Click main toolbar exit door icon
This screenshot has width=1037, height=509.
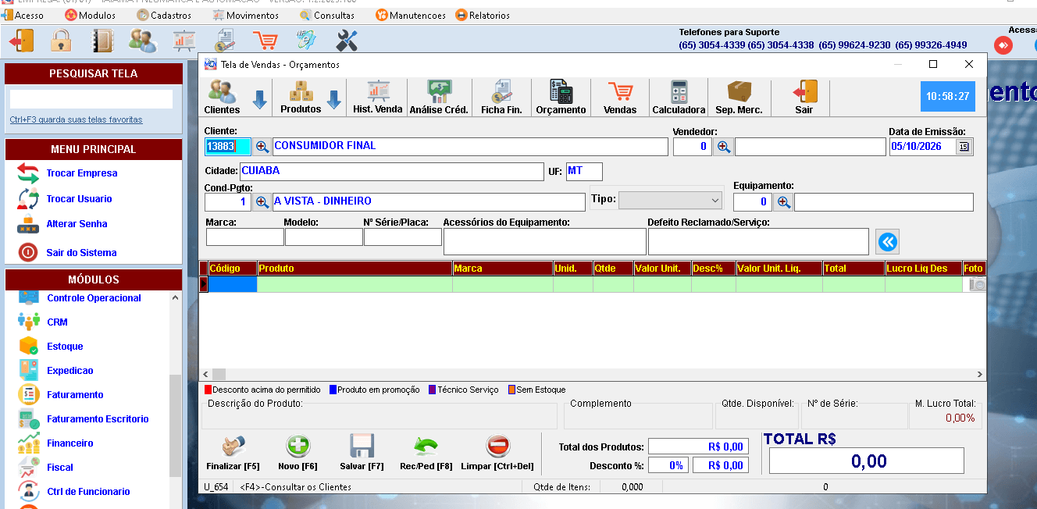pos(21,41)
